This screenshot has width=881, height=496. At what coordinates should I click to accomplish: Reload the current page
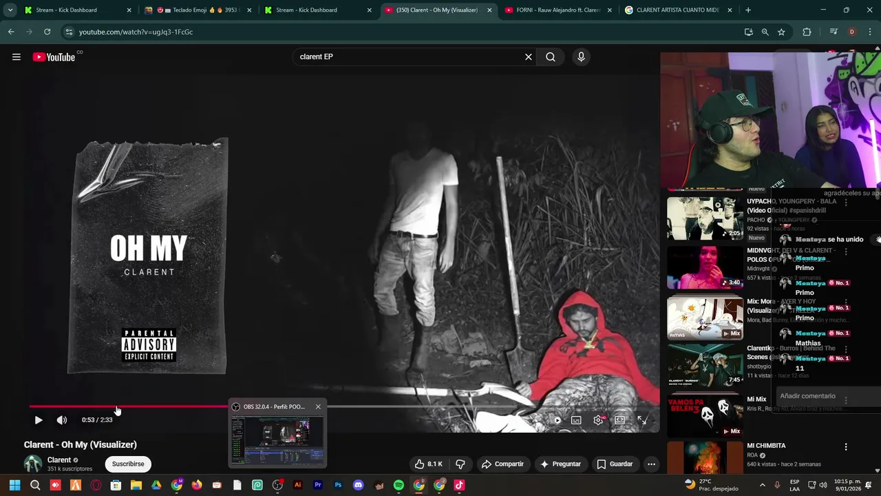(x=47, y=32)
